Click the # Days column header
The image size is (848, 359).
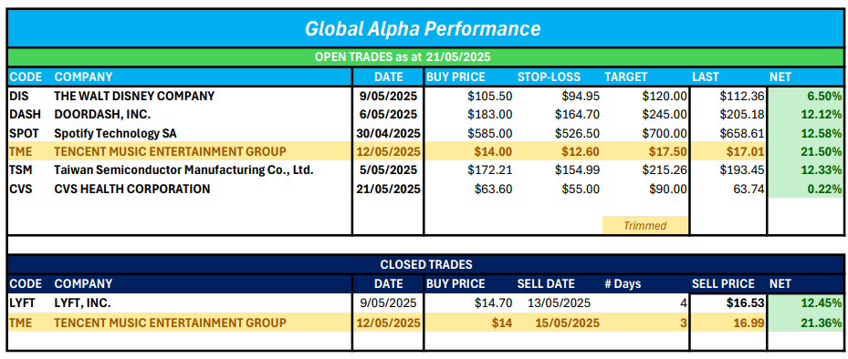pos(622,284)
